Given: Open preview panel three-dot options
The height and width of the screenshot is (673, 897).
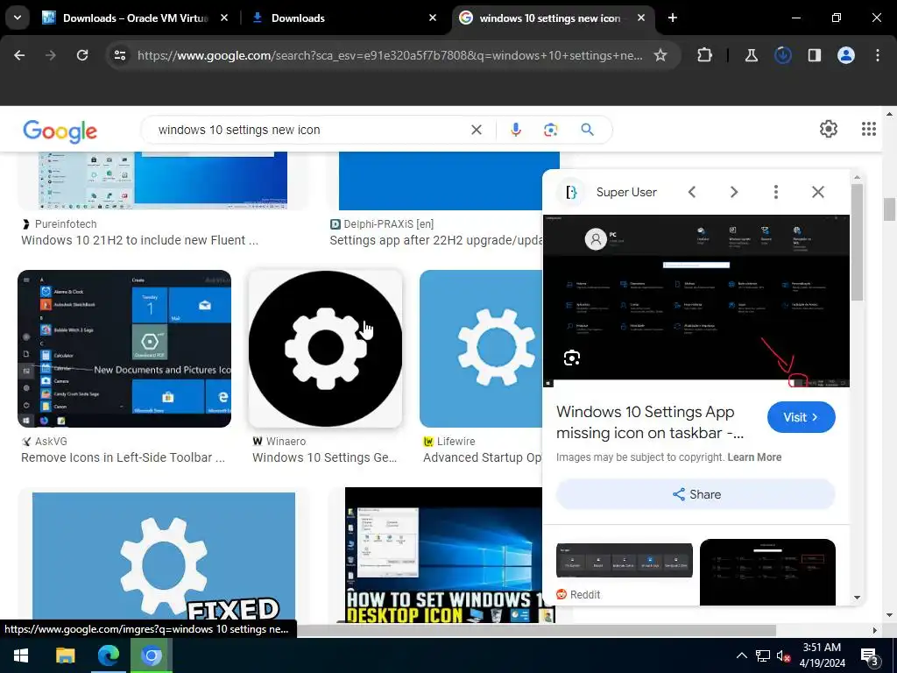Looking at the screenshot, I should tap(776, 192).
